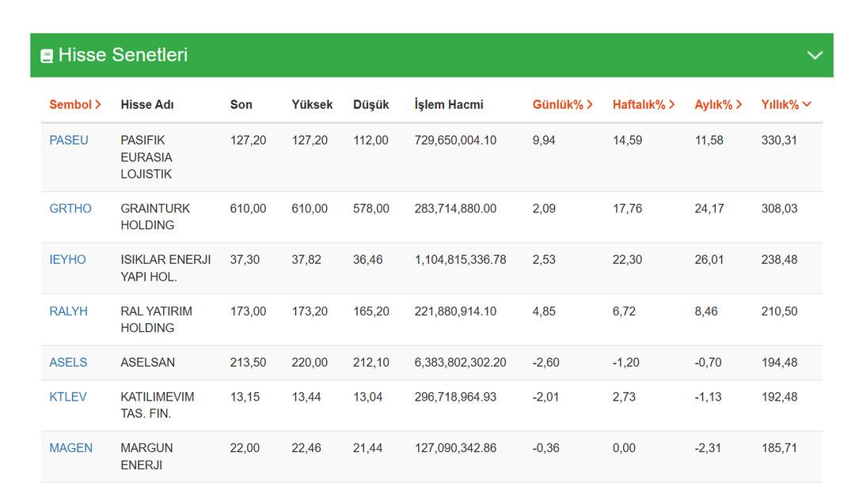This screenshot has height=486, width=855.
Task: Sort by Sembol column header
Action: point(74,104)
